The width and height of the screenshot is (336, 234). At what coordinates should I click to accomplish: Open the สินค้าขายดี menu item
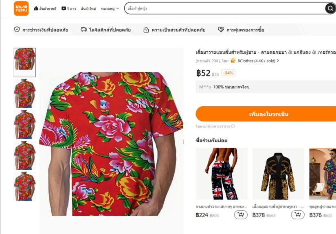point(48,9)
